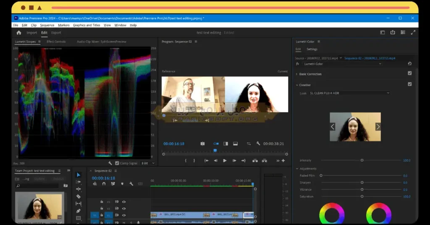Screen dimensions: 430x225
Task: Add a marker in Sequence 02 timeline
Action: tap(122, 184)
